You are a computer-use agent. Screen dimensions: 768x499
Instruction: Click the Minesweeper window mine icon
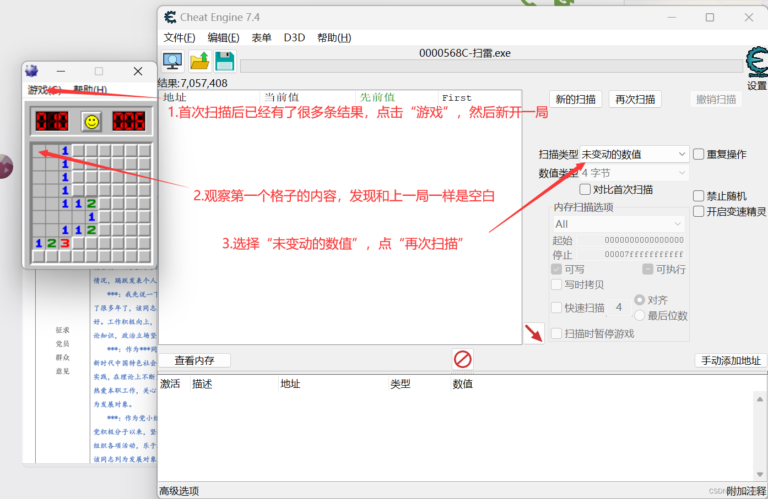coord(31,70)
